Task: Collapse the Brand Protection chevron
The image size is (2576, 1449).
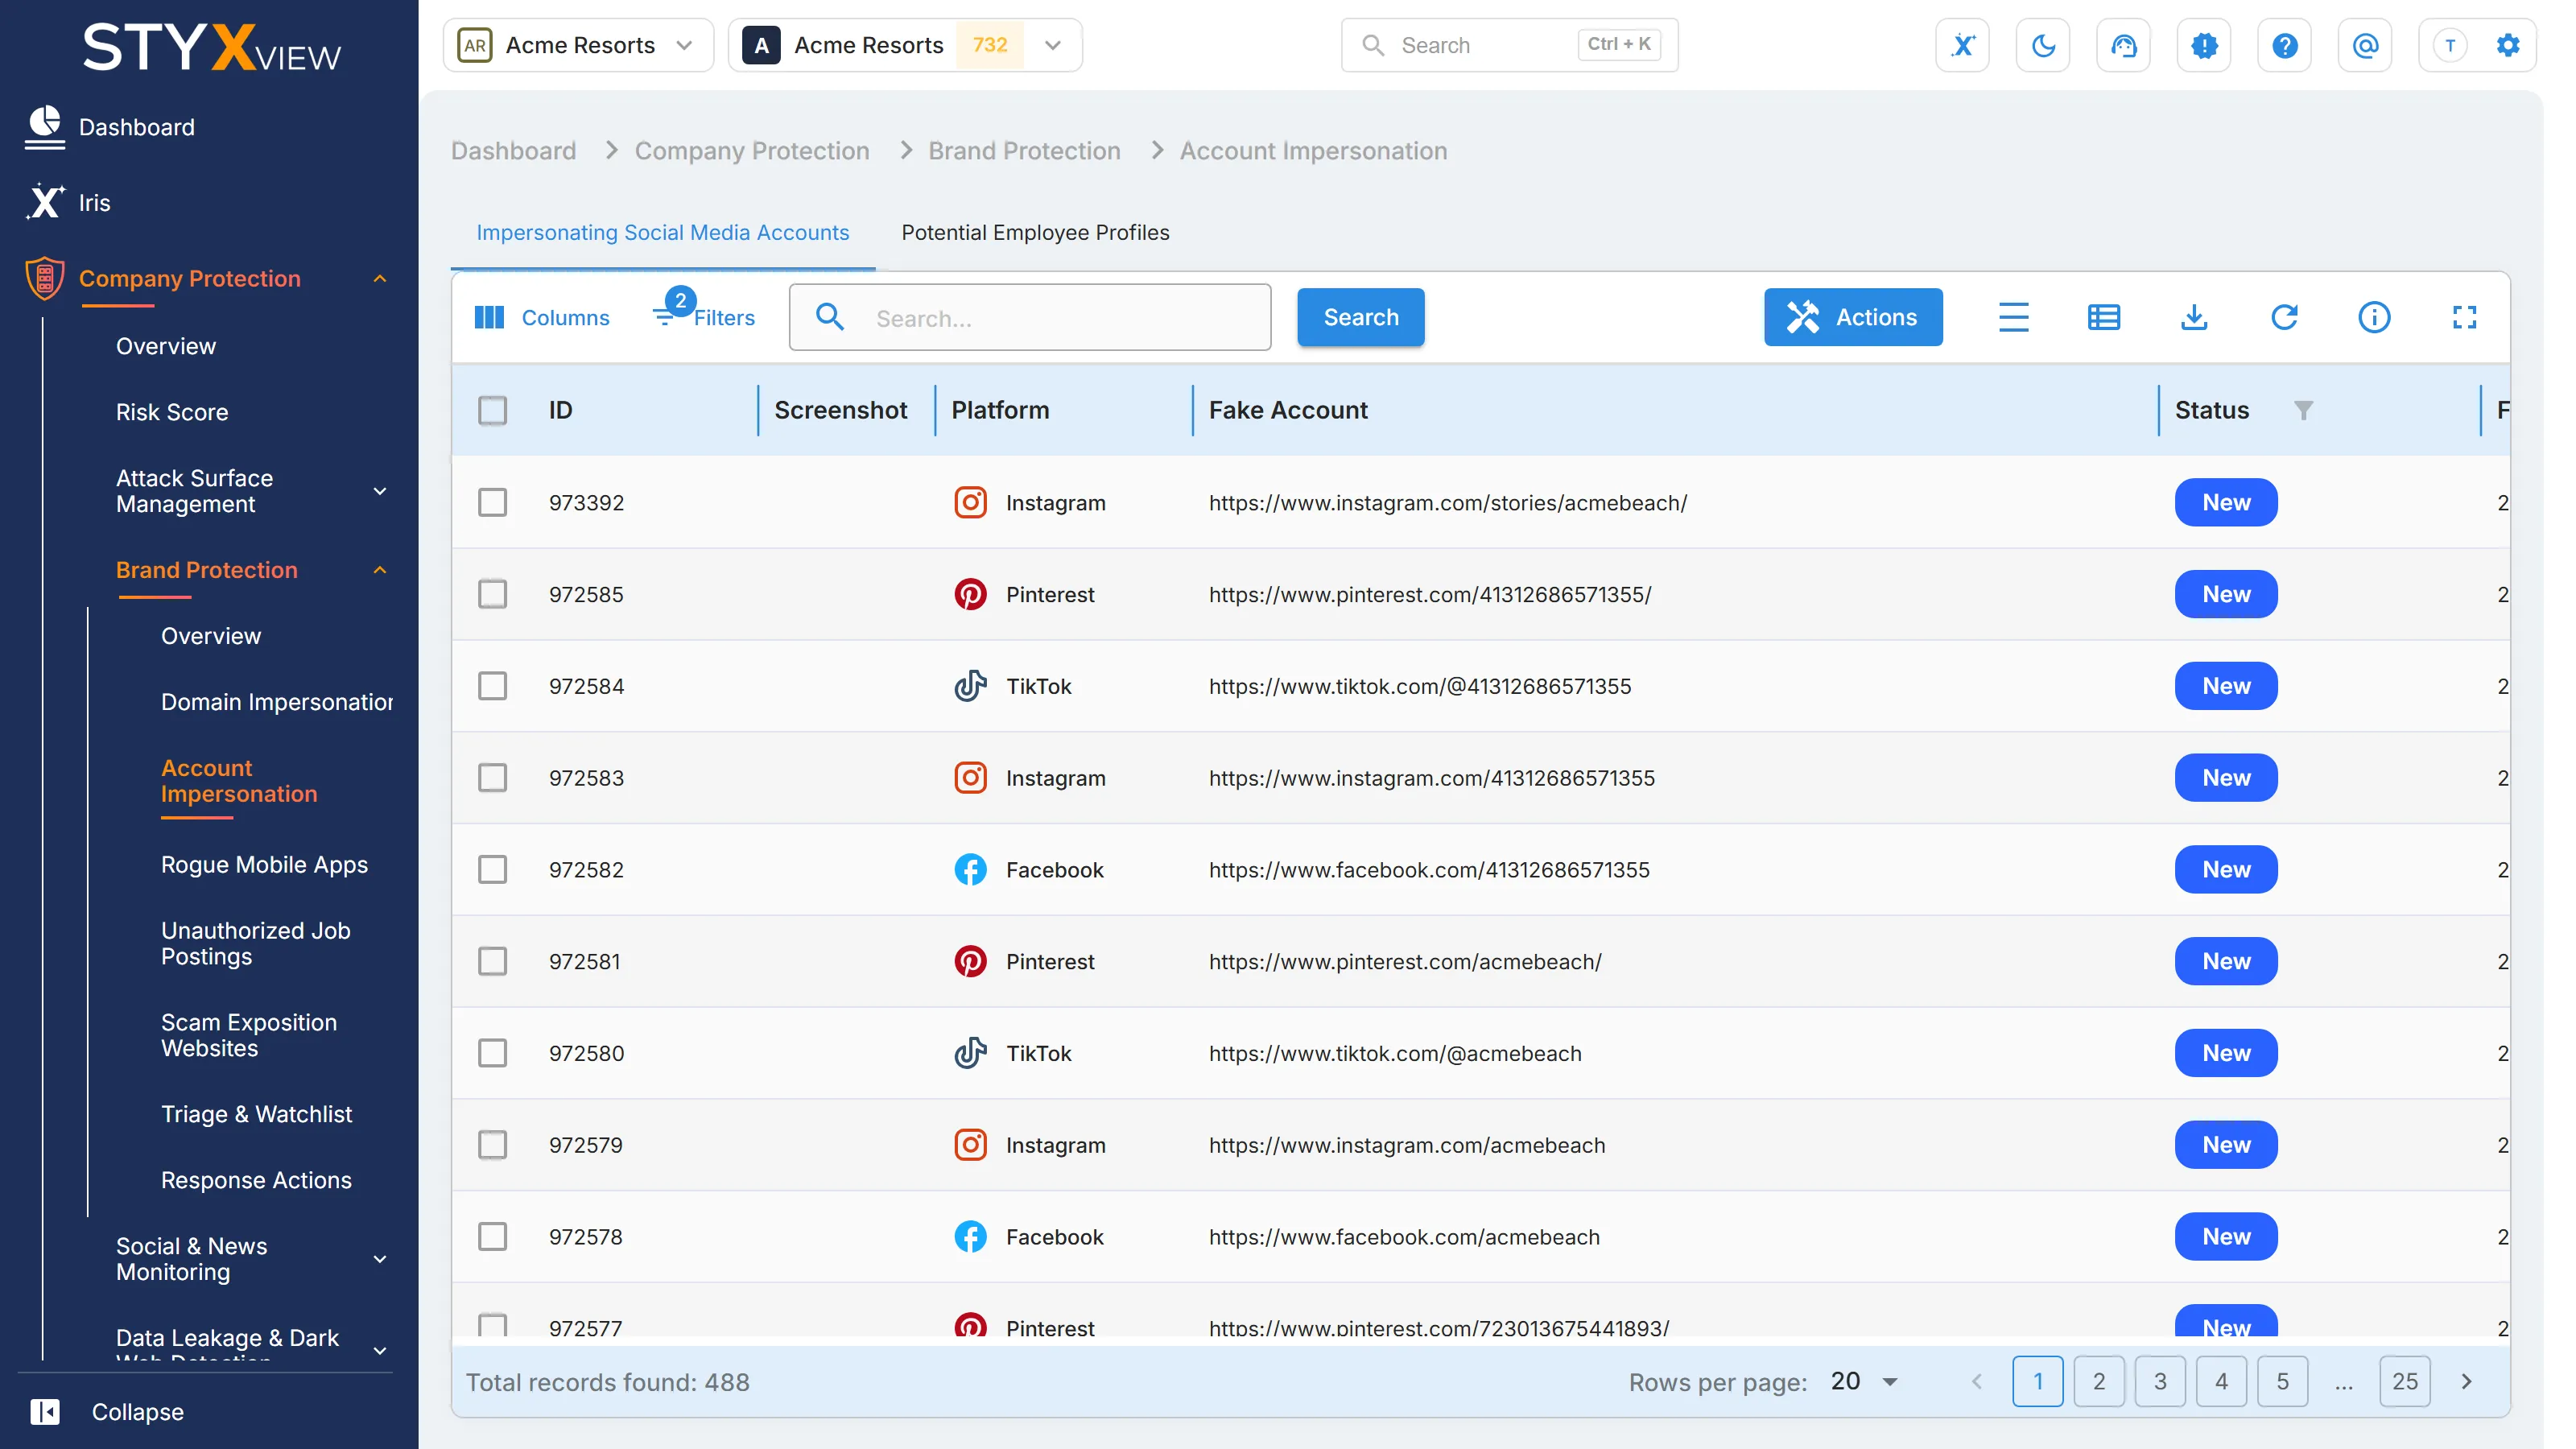Action: [380, 570]
